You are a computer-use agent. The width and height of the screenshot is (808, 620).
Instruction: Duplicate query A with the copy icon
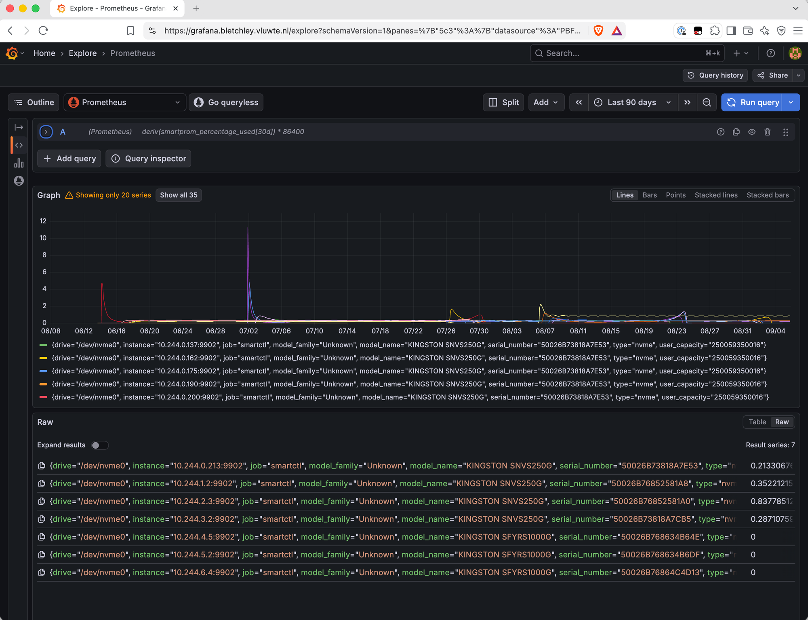pos(736,132)
